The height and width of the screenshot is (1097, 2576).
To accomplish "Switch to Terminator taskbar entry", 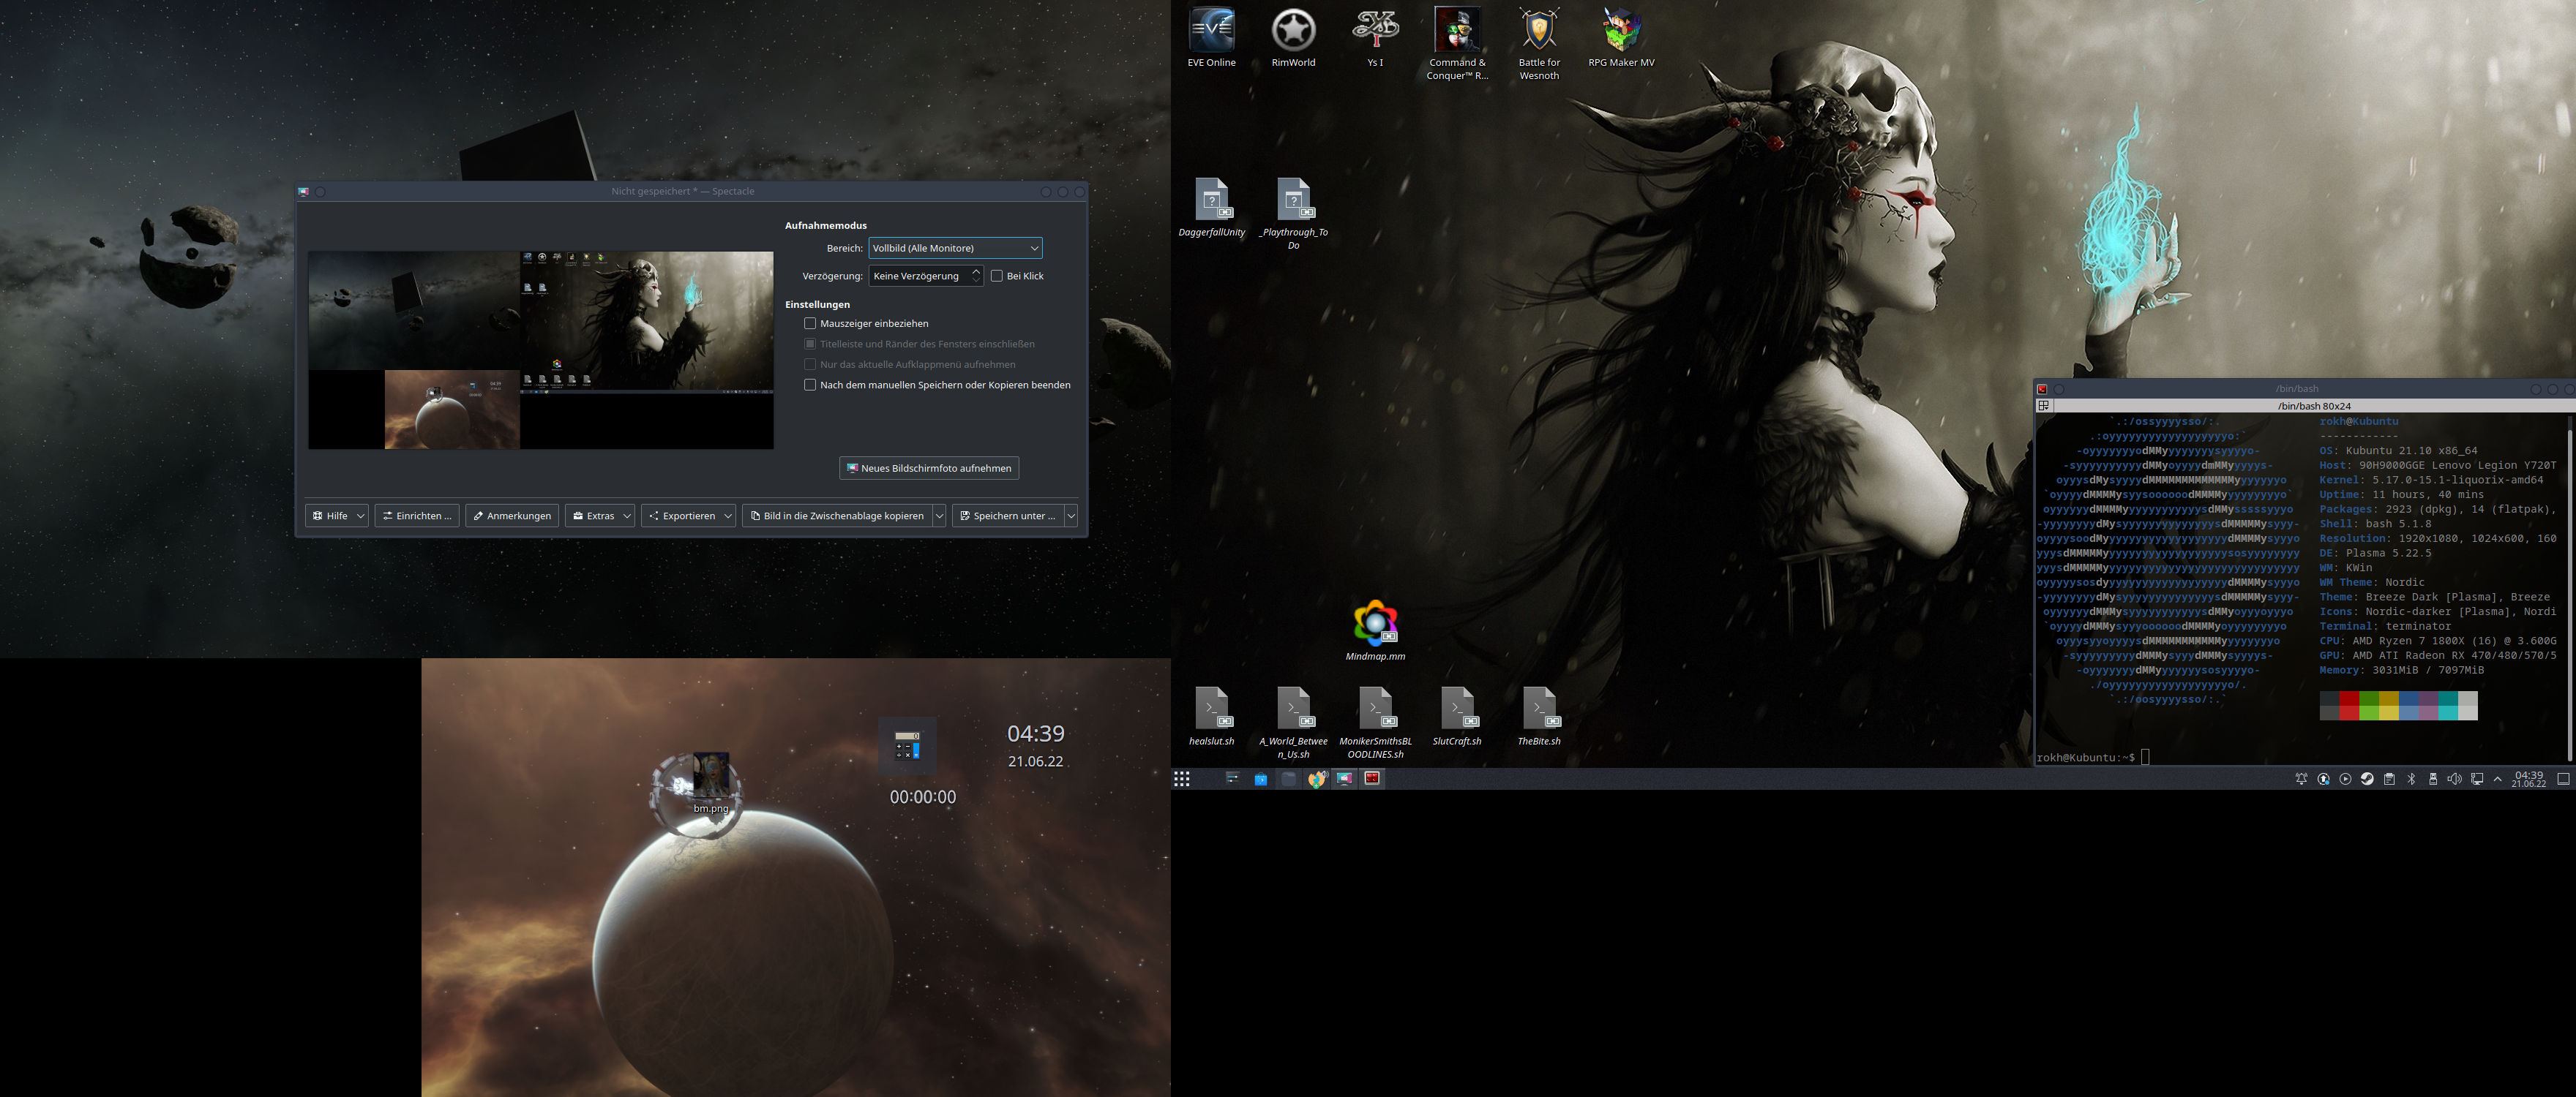I will 1372,780.
